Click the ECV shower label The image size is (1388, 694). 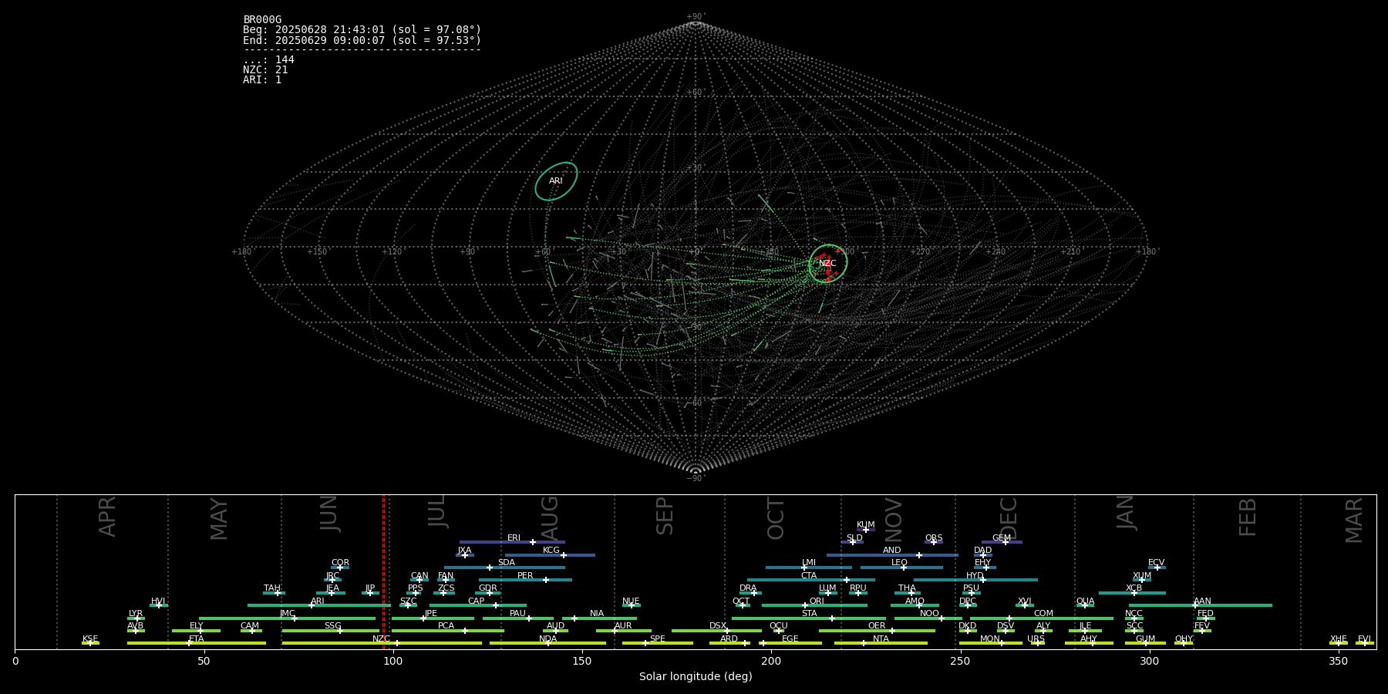point(1157,563)
